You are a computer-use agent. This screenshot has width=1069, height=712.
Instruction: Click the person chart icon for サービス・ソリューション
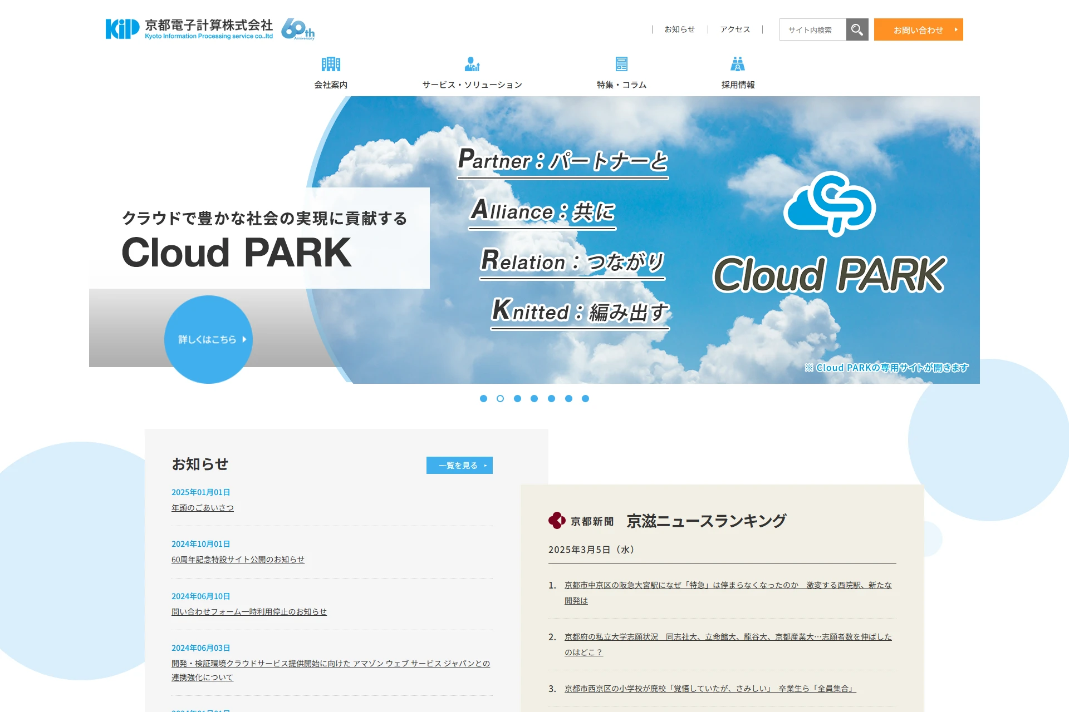(x=472, y=64)
